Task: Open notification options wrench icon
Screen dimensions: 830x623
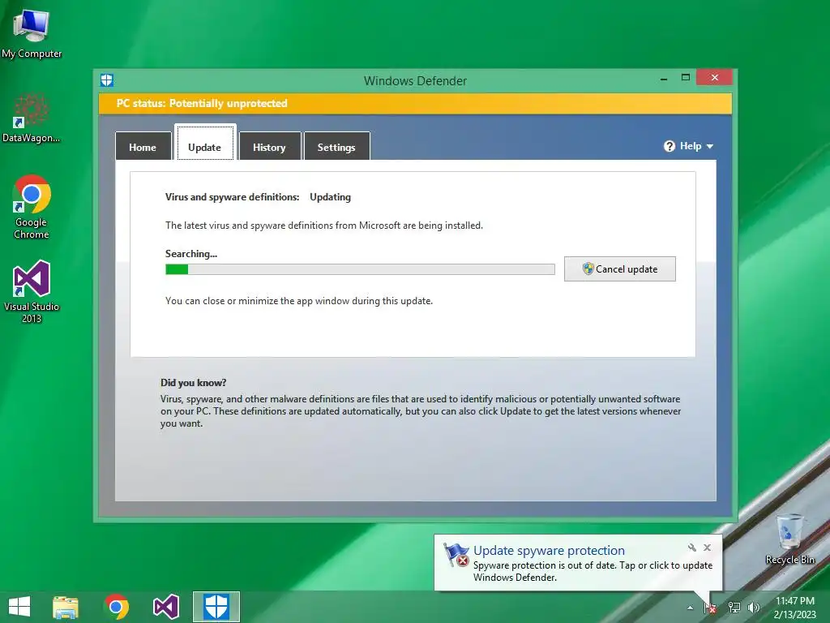Action: pos(692,548)
